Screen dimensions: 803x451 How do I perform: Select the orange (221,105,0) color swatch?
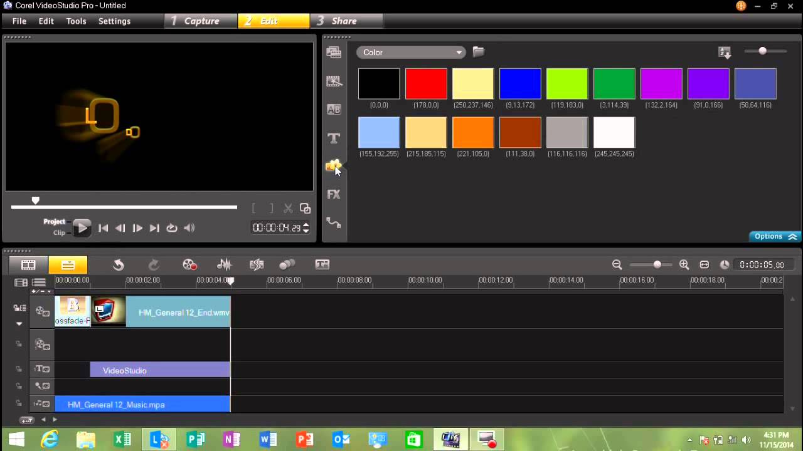point(473,133)
